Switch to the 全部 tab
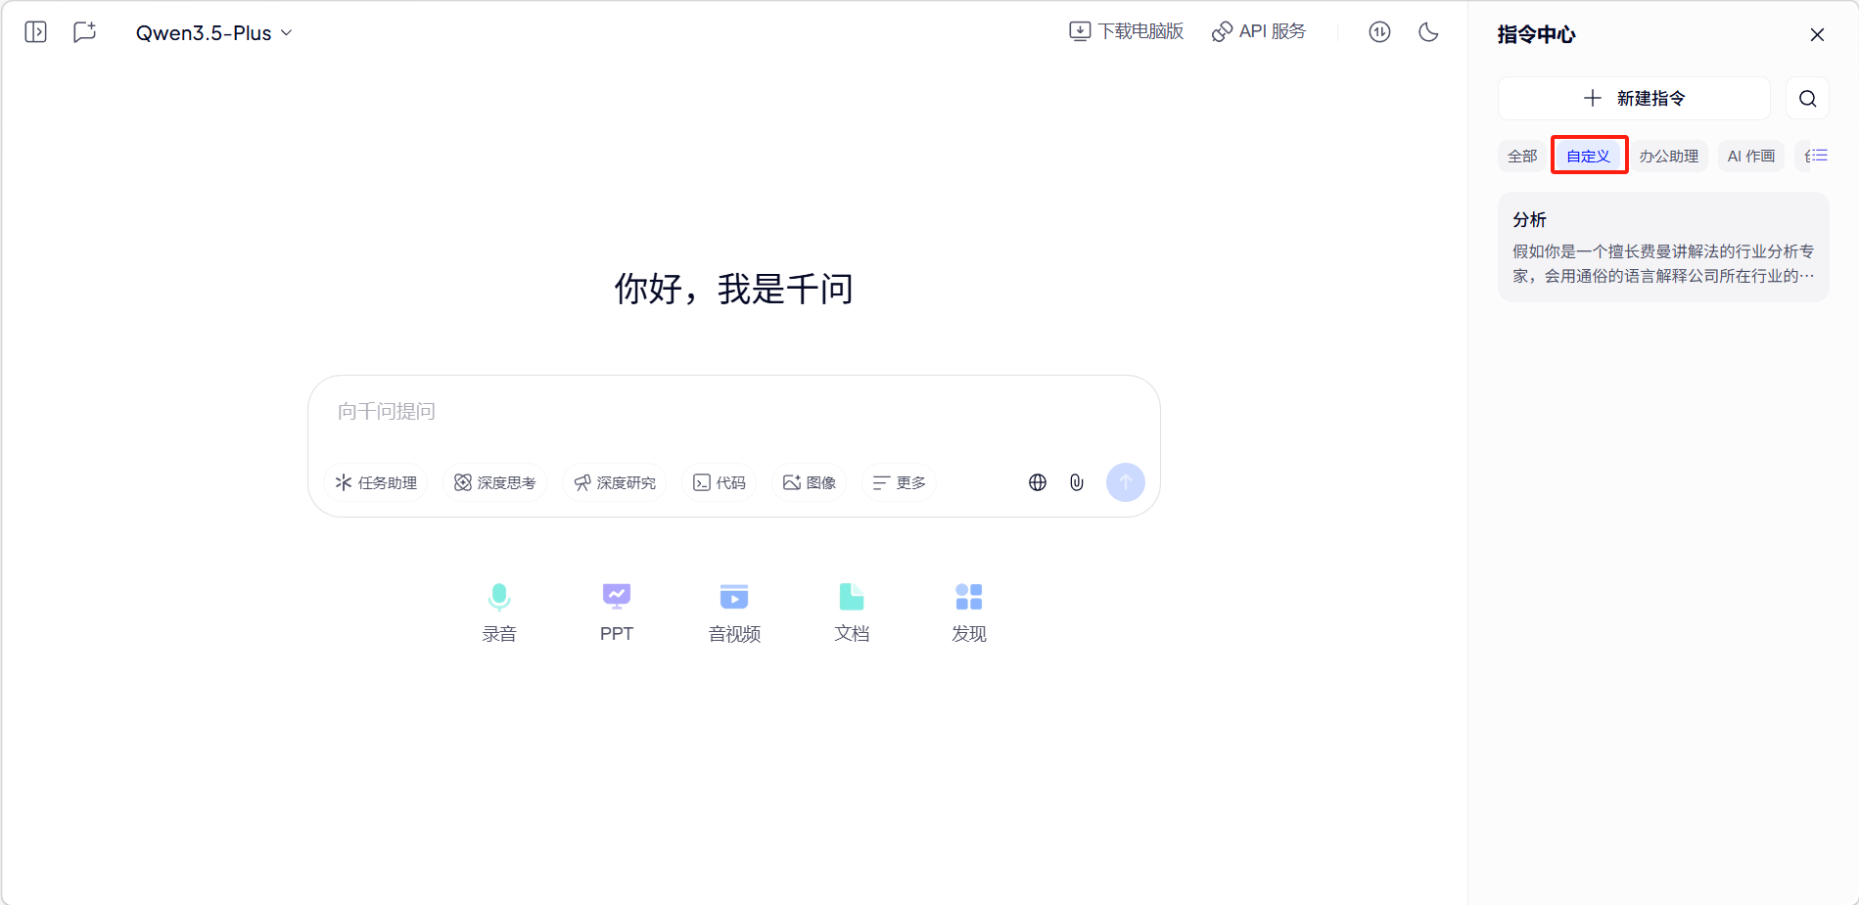 pyautogui.click(x=1521, y=157)
